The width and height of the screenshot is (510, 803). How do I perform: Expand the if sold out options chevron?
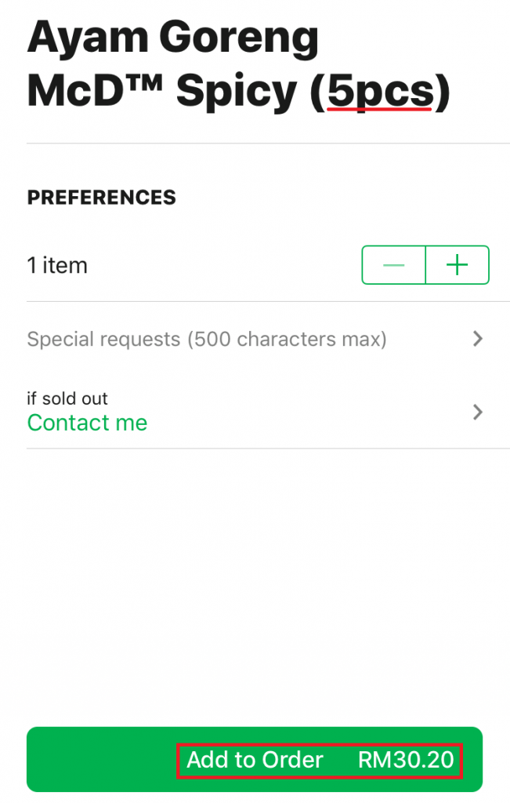pos(478,412)
